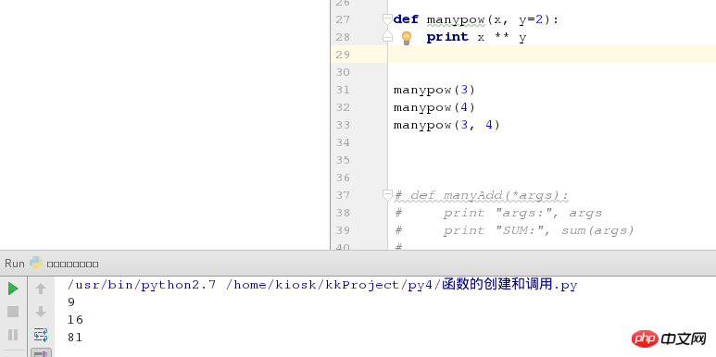The height and width of the screenshot is (357, 716).
Task: Collapse the commented manyAdd block at line 37
Action: (x=387, y=195)
